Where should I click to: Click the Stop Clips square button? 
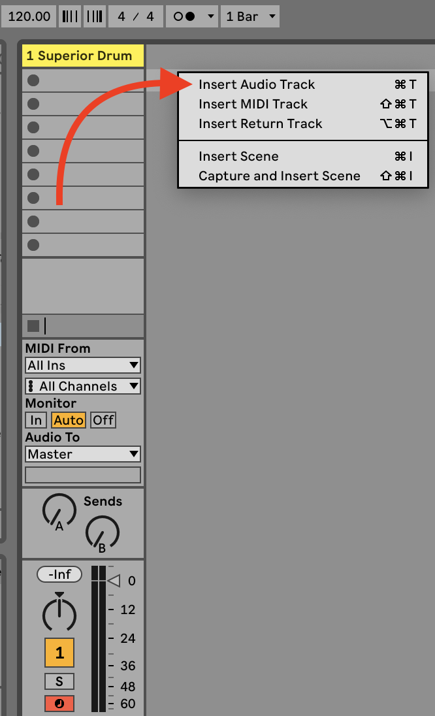pyautogui.click(x=33, y=325)
